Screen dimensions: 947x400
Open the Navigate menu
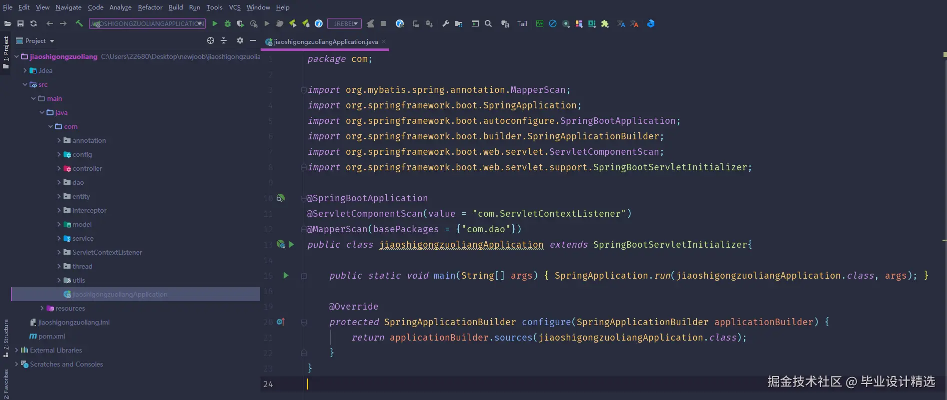(69, 7)
